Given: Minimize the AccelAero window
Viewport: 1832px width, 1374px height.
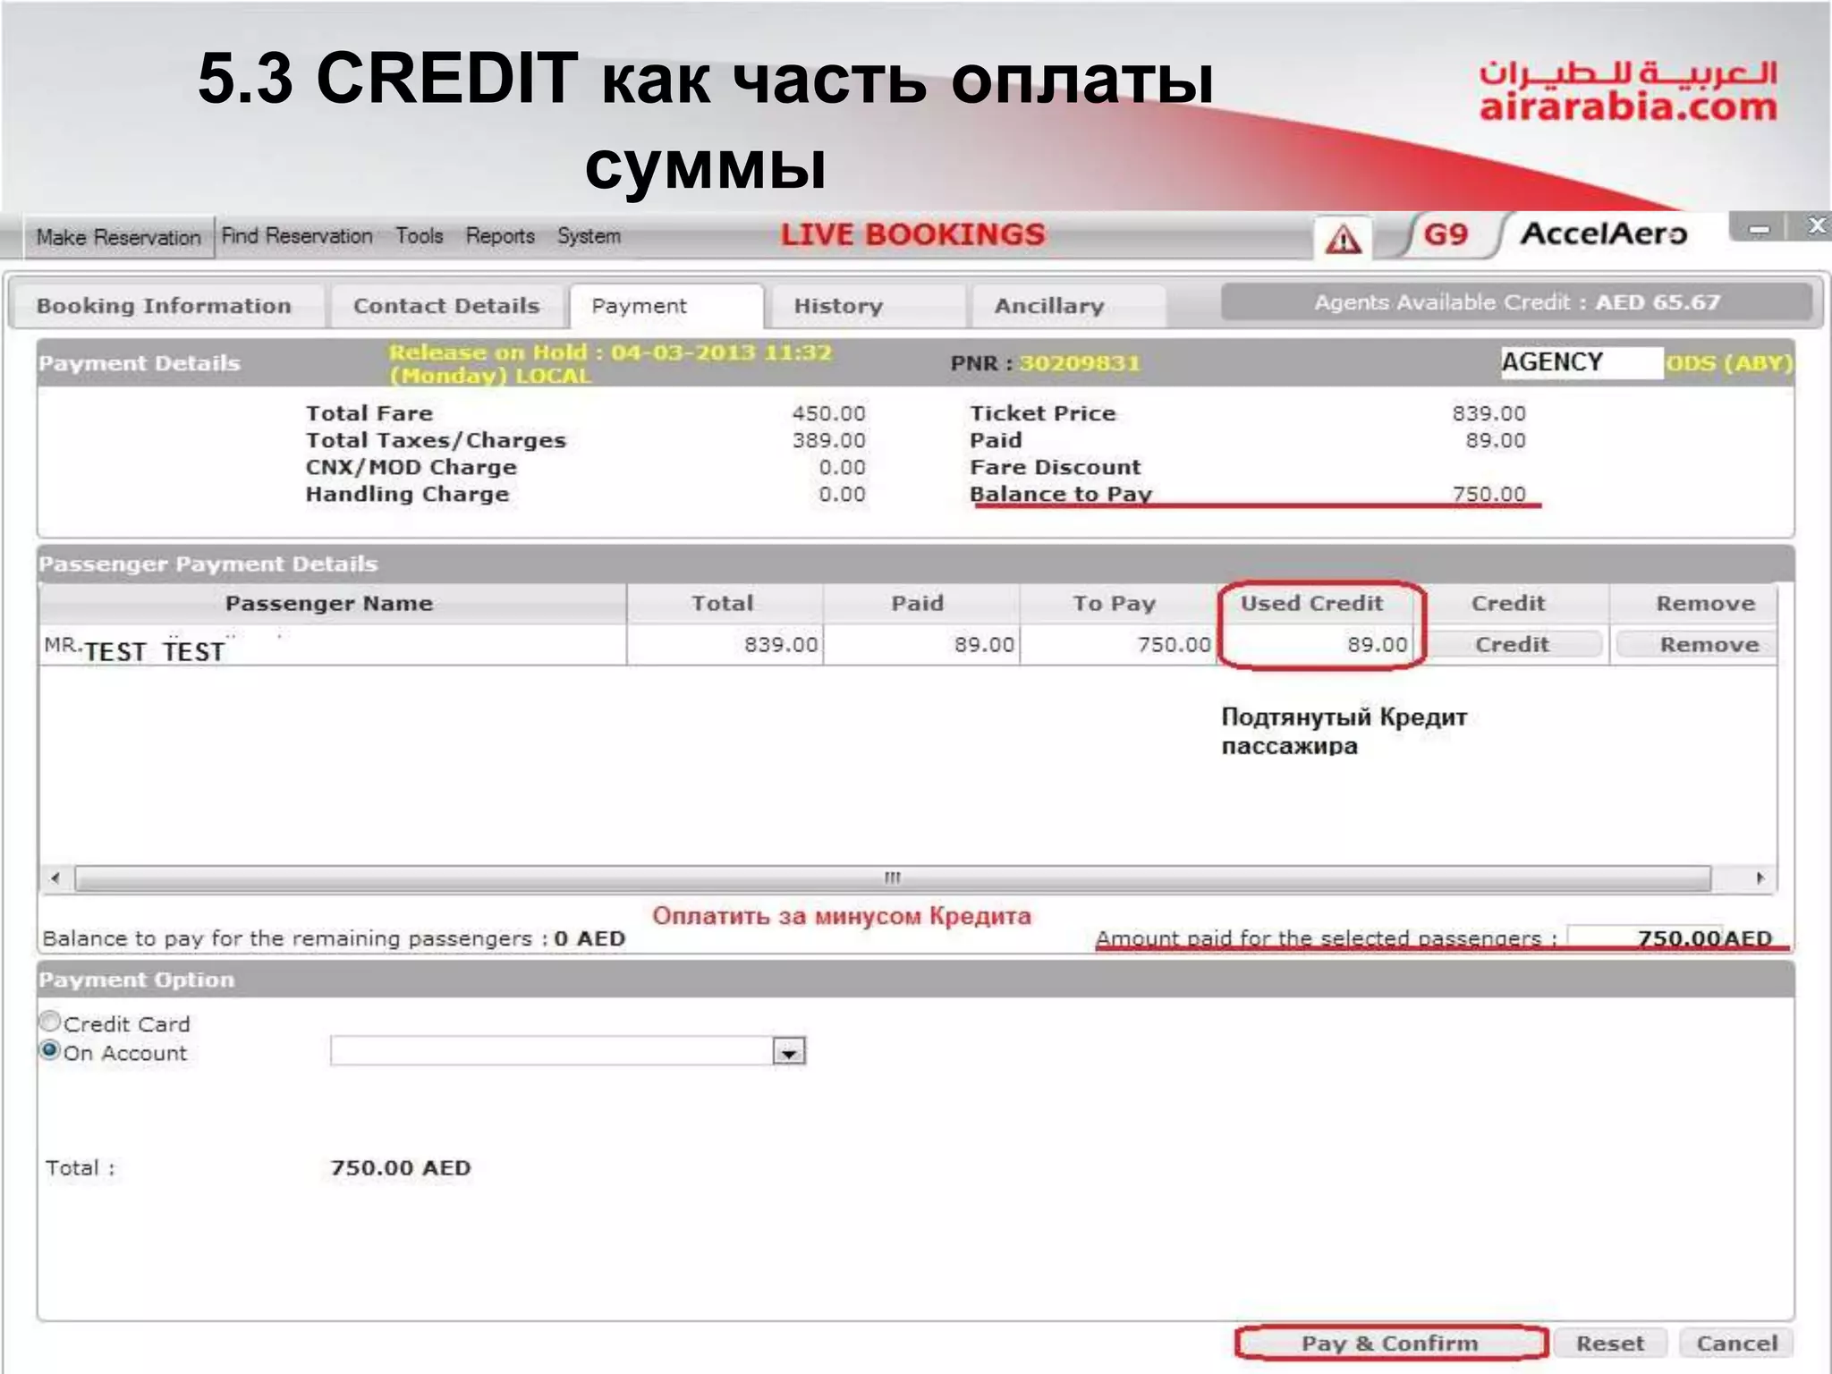Looking at the screenshot, I should (x=1759, y=228).
